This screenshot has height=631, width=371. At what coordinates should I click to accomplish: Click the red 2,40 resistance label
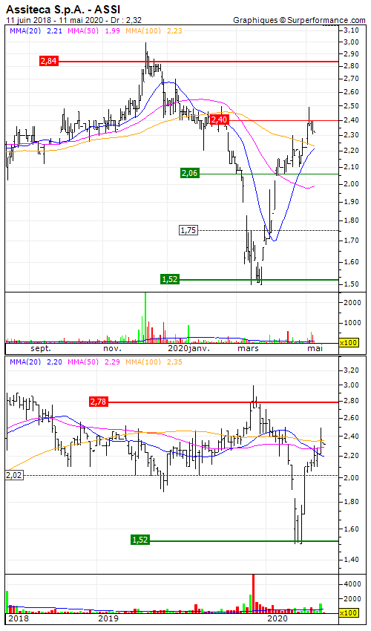point(220,120)
